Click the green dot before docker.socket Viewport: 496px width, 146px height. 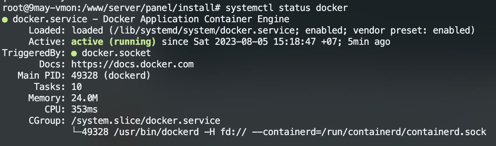click(x=74, y=53)
